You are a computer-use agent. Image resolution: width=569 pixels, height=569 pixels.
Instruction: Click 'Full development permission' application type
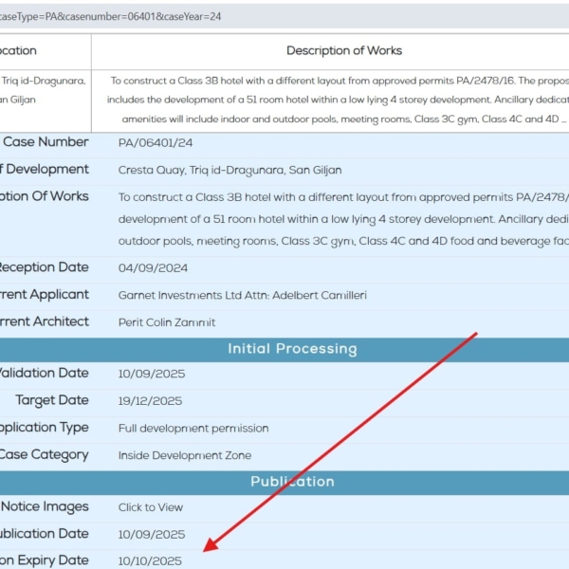(x=193, y=429)
